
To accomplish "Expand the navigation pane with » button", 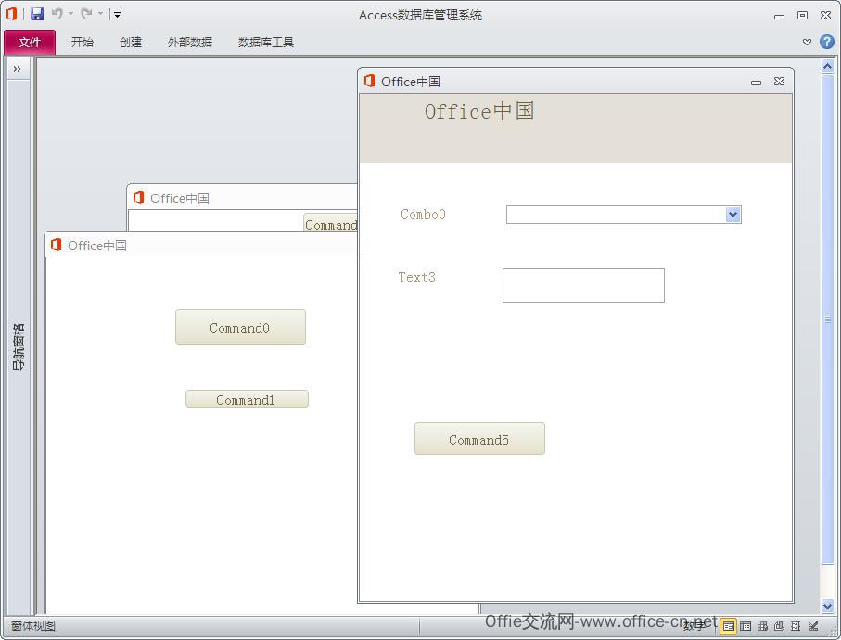I will tap(18, 69).
